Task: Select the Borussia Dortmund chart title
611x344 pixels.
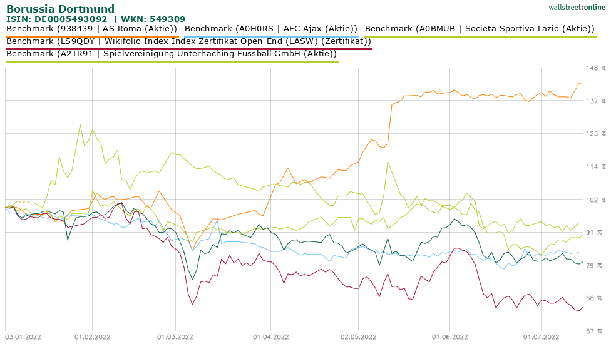Action: [x=60, y=9]
